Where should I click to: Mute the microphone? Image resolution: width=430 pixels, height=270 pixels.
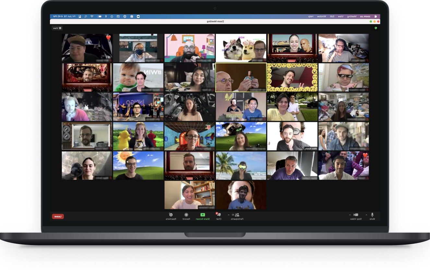[372, 216]
